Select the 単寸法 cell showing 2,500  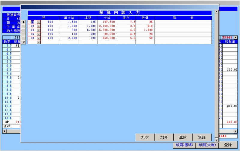(69, 38)
